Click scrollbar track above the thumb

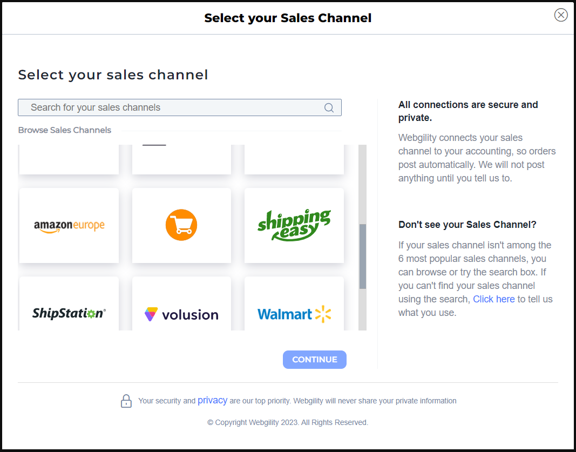(x=363, y=184)
